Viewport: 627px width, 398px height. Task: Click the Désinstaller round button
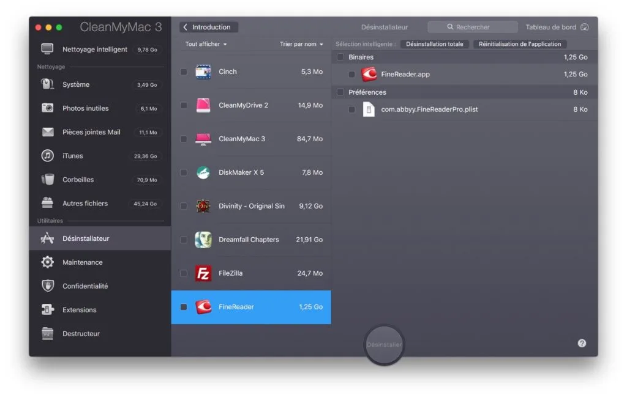[x=385, y=345]
